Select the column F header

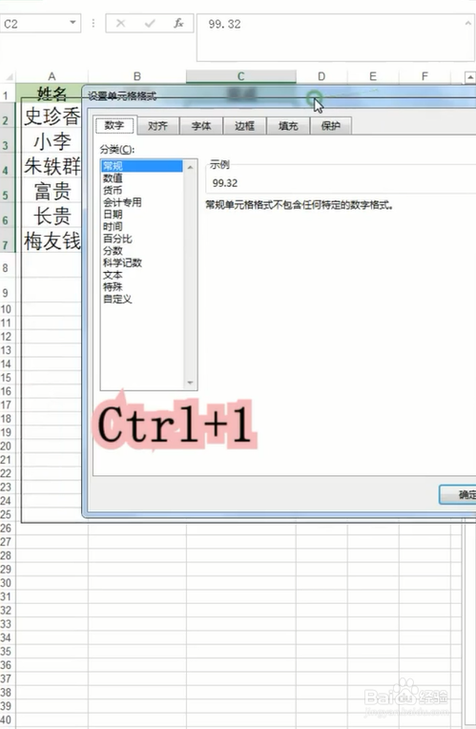424,76
